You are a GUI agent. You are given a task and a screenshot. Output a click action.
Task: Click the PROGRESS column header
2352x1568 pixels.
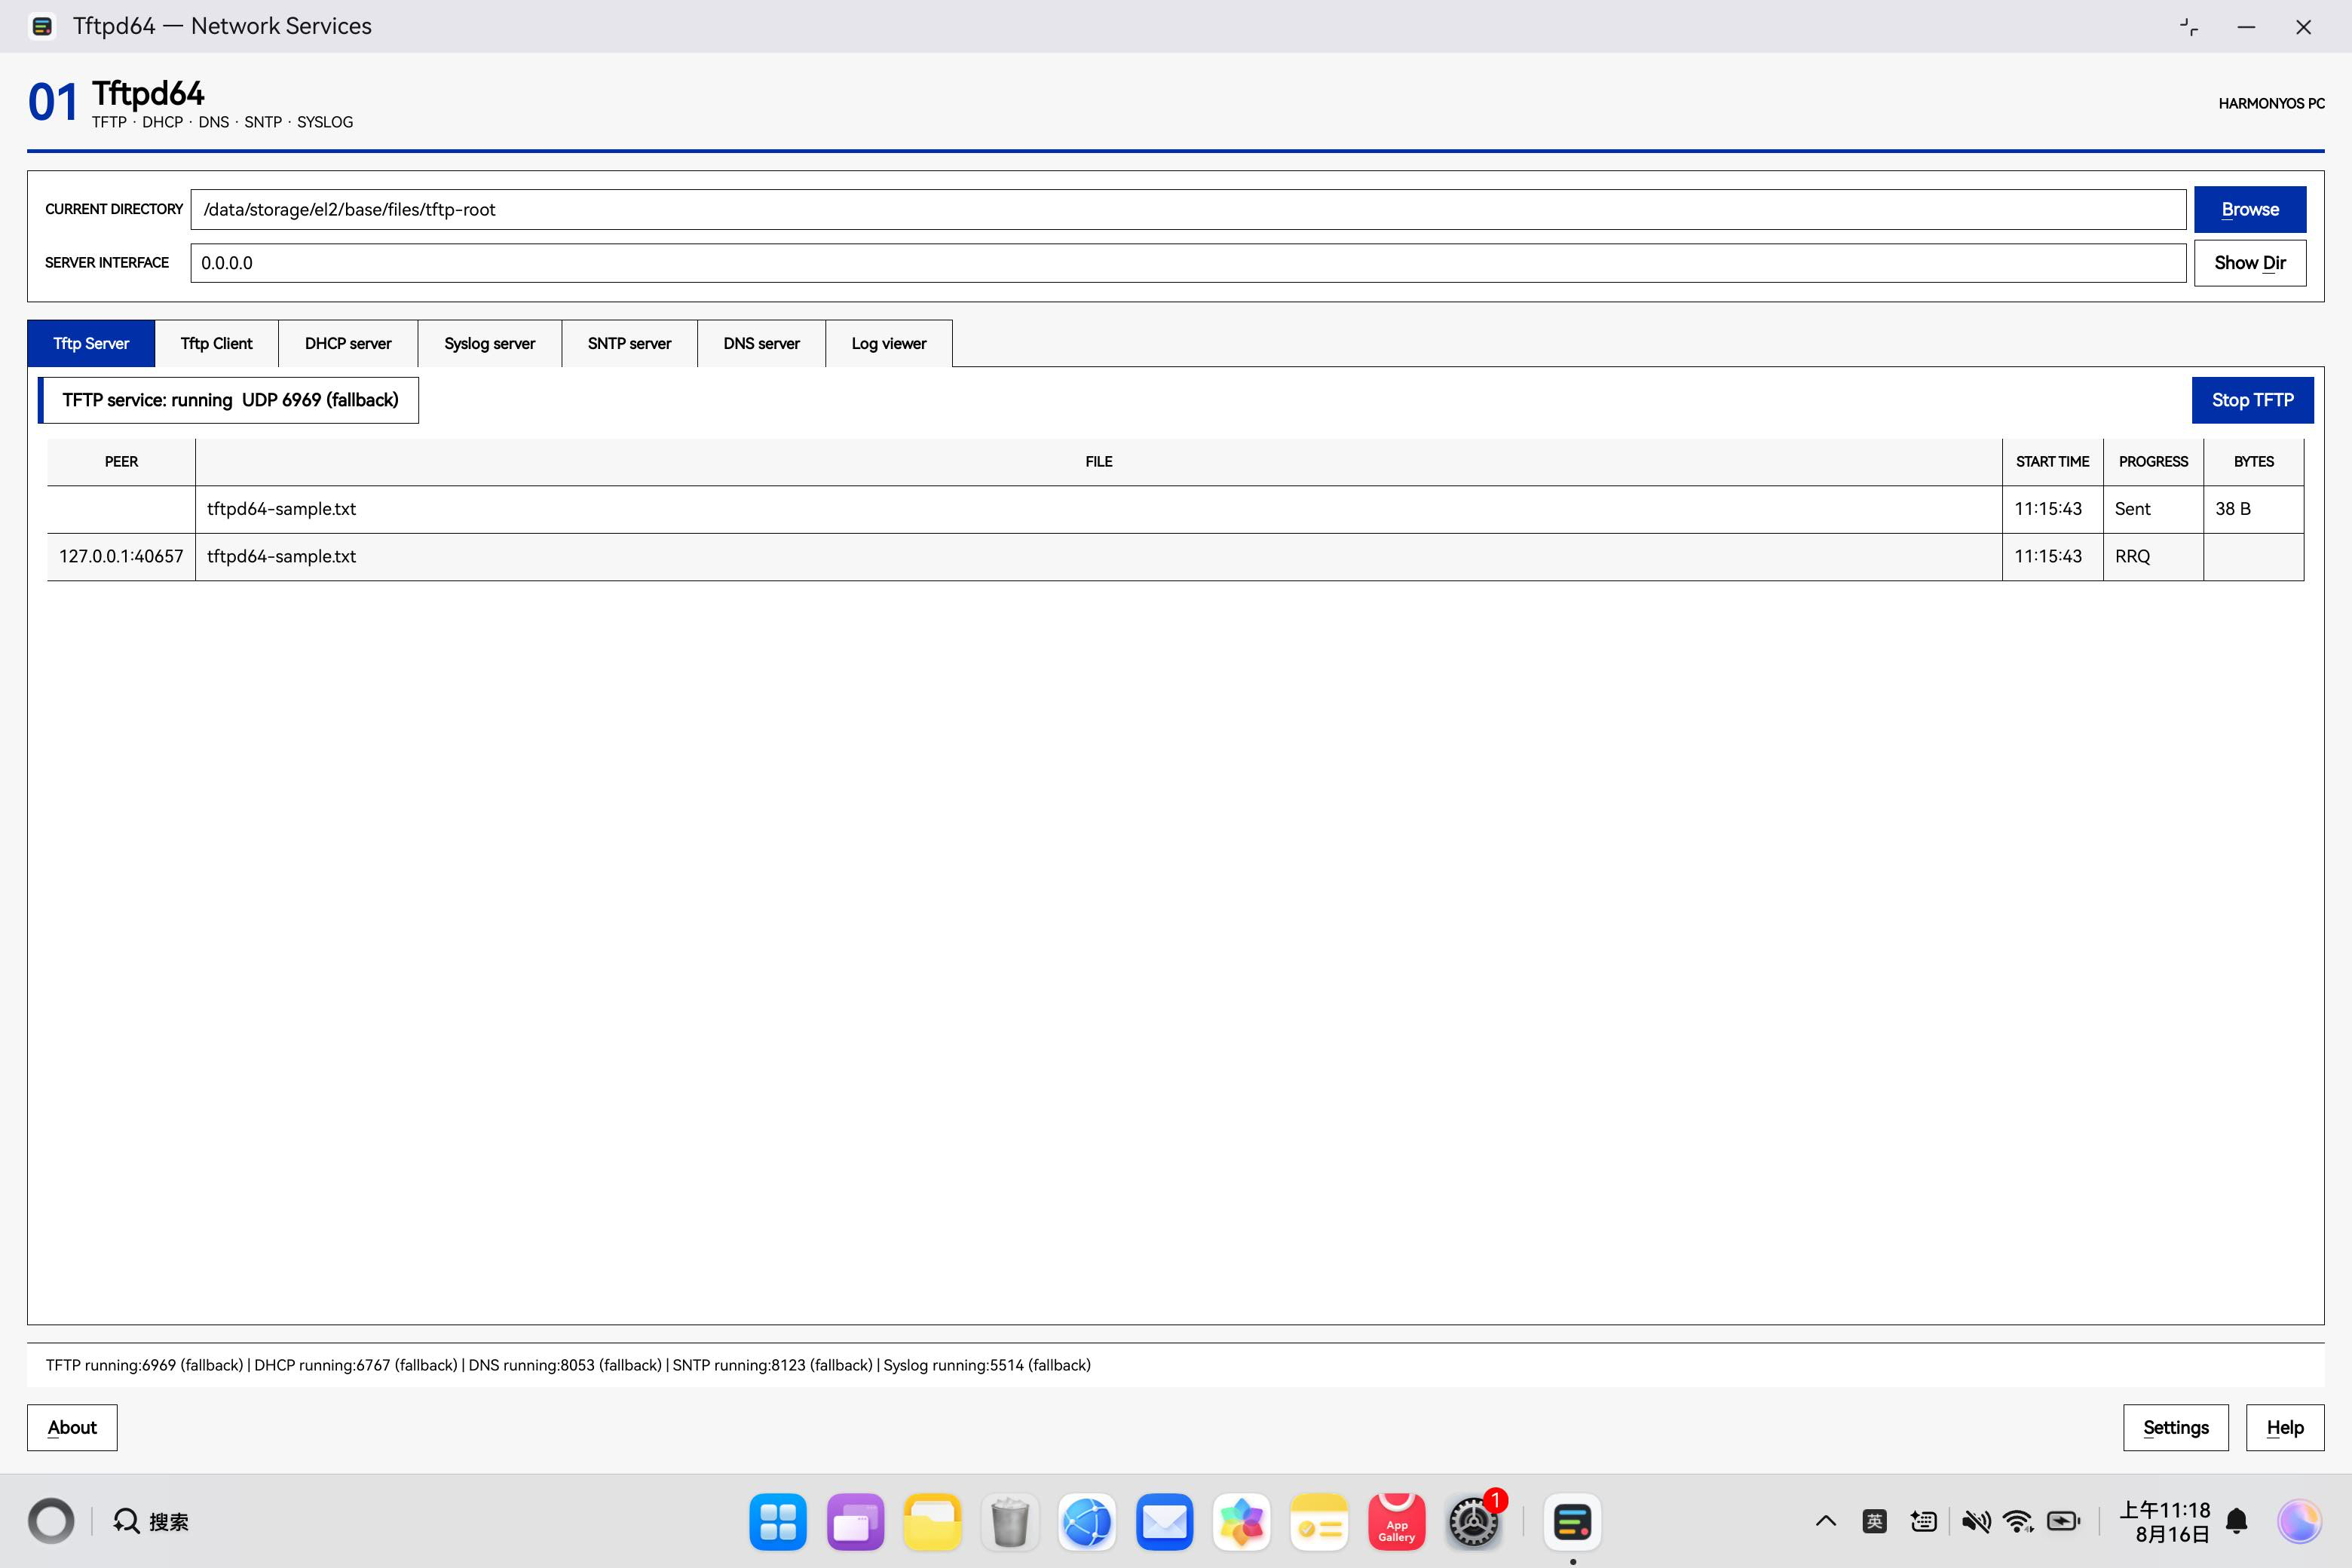point(2153,462)
